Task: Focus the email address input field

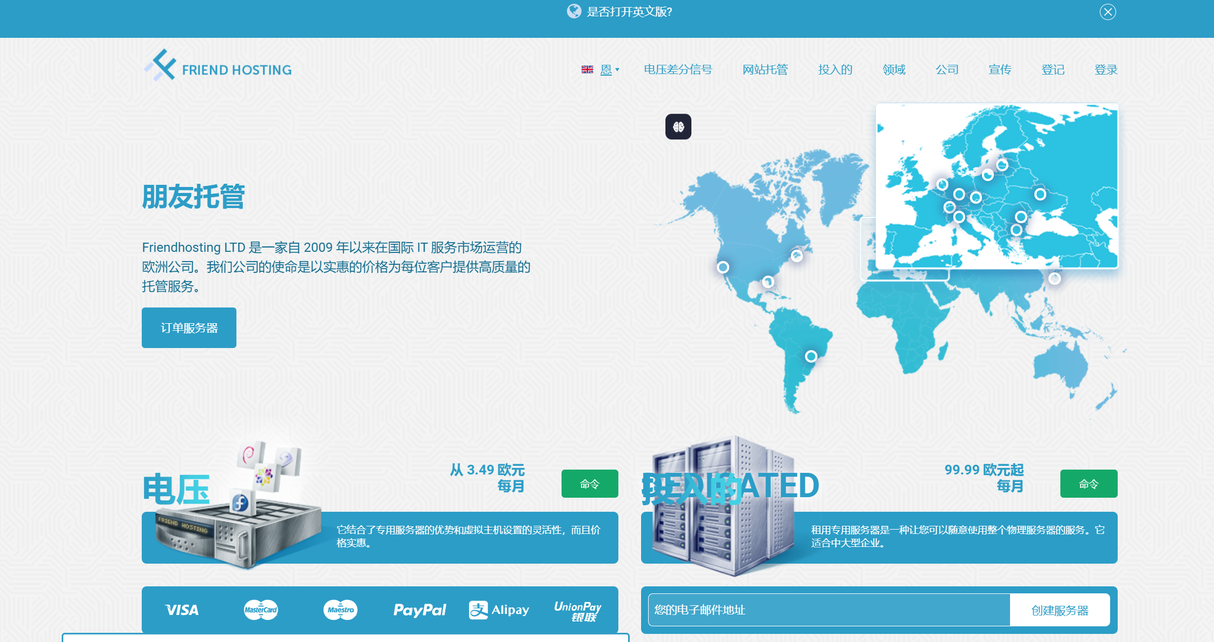Action: point(828,610)
